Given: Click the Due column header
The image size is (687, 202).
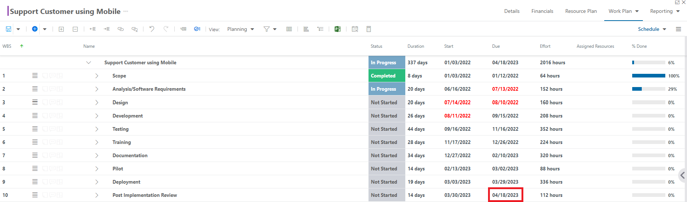Looking at the screenshot, I should (496, 46).
